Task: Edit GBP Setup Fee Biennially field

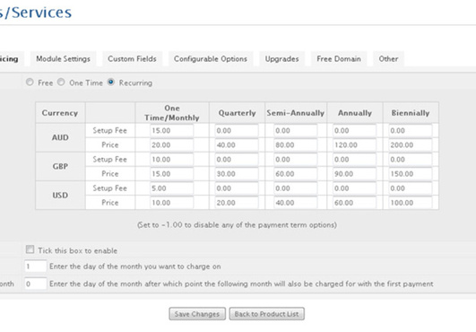Action: pyautogui.click(x=411, y=160)
